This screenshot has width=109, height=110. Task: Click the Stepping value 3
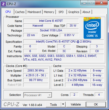tap(97, 46)
